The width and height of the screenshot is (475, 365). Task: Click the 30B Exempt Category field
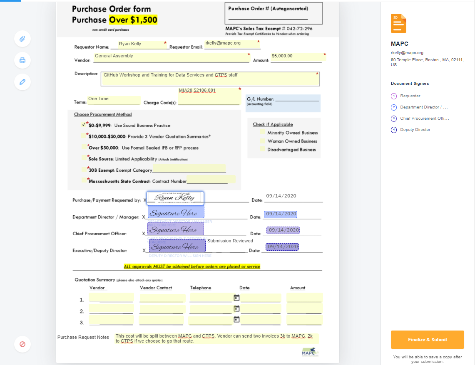[189, 168]
